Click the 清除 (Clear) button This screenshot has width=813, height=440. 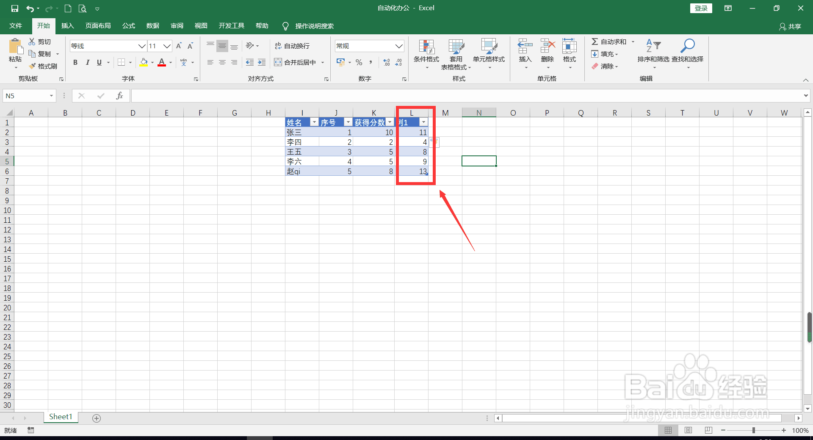point(605,66)
